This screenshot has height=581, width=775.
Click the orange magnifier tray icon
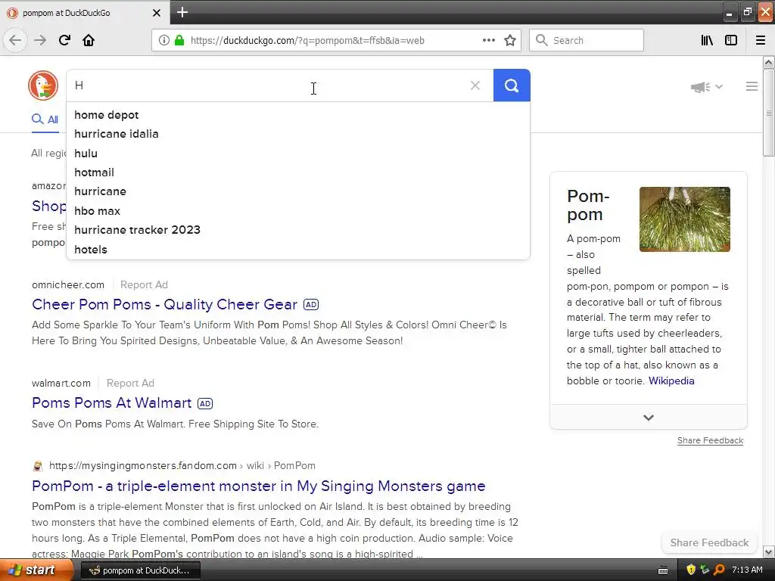(719, 570)
